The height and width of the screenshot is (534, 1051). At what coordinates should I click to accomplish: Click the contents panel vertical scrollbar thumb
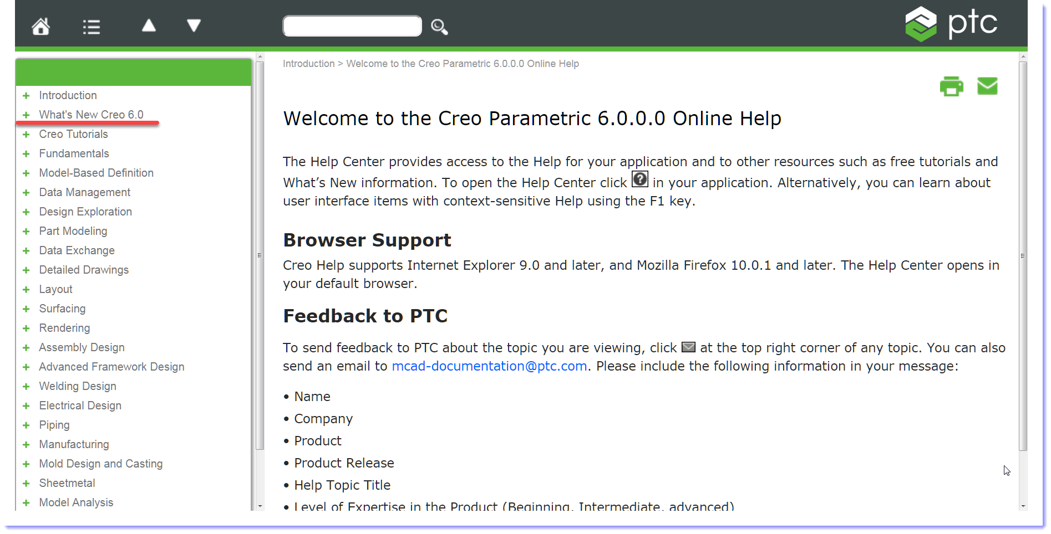(x=260, y=255)
